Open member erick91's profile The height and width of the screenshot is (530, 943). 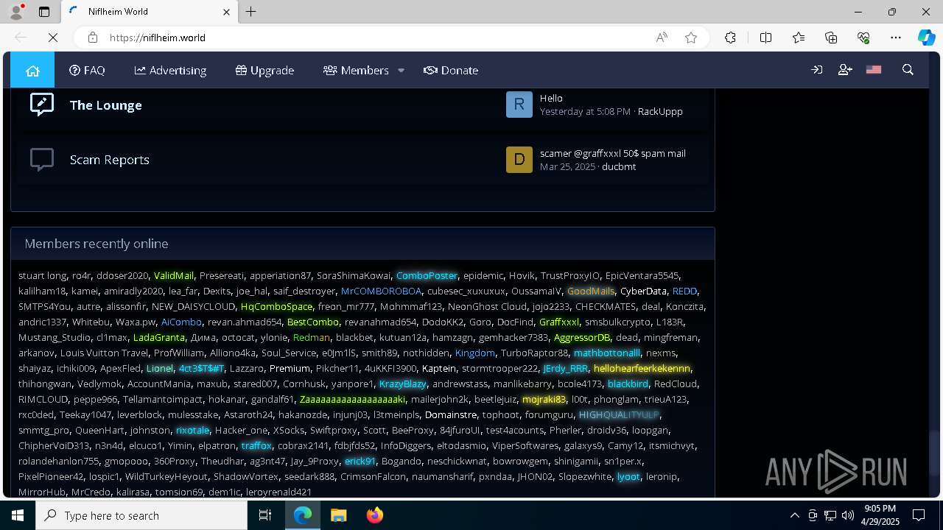tap(360, 461)
